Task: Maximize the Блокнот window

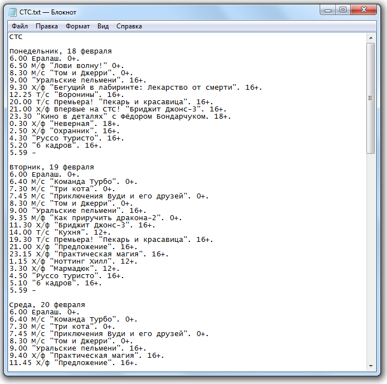Action: tap(343, 10)
